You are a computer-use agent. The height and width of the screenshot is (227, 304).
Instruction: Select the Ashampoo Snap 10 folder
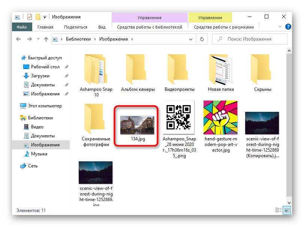tap(96, 75)
